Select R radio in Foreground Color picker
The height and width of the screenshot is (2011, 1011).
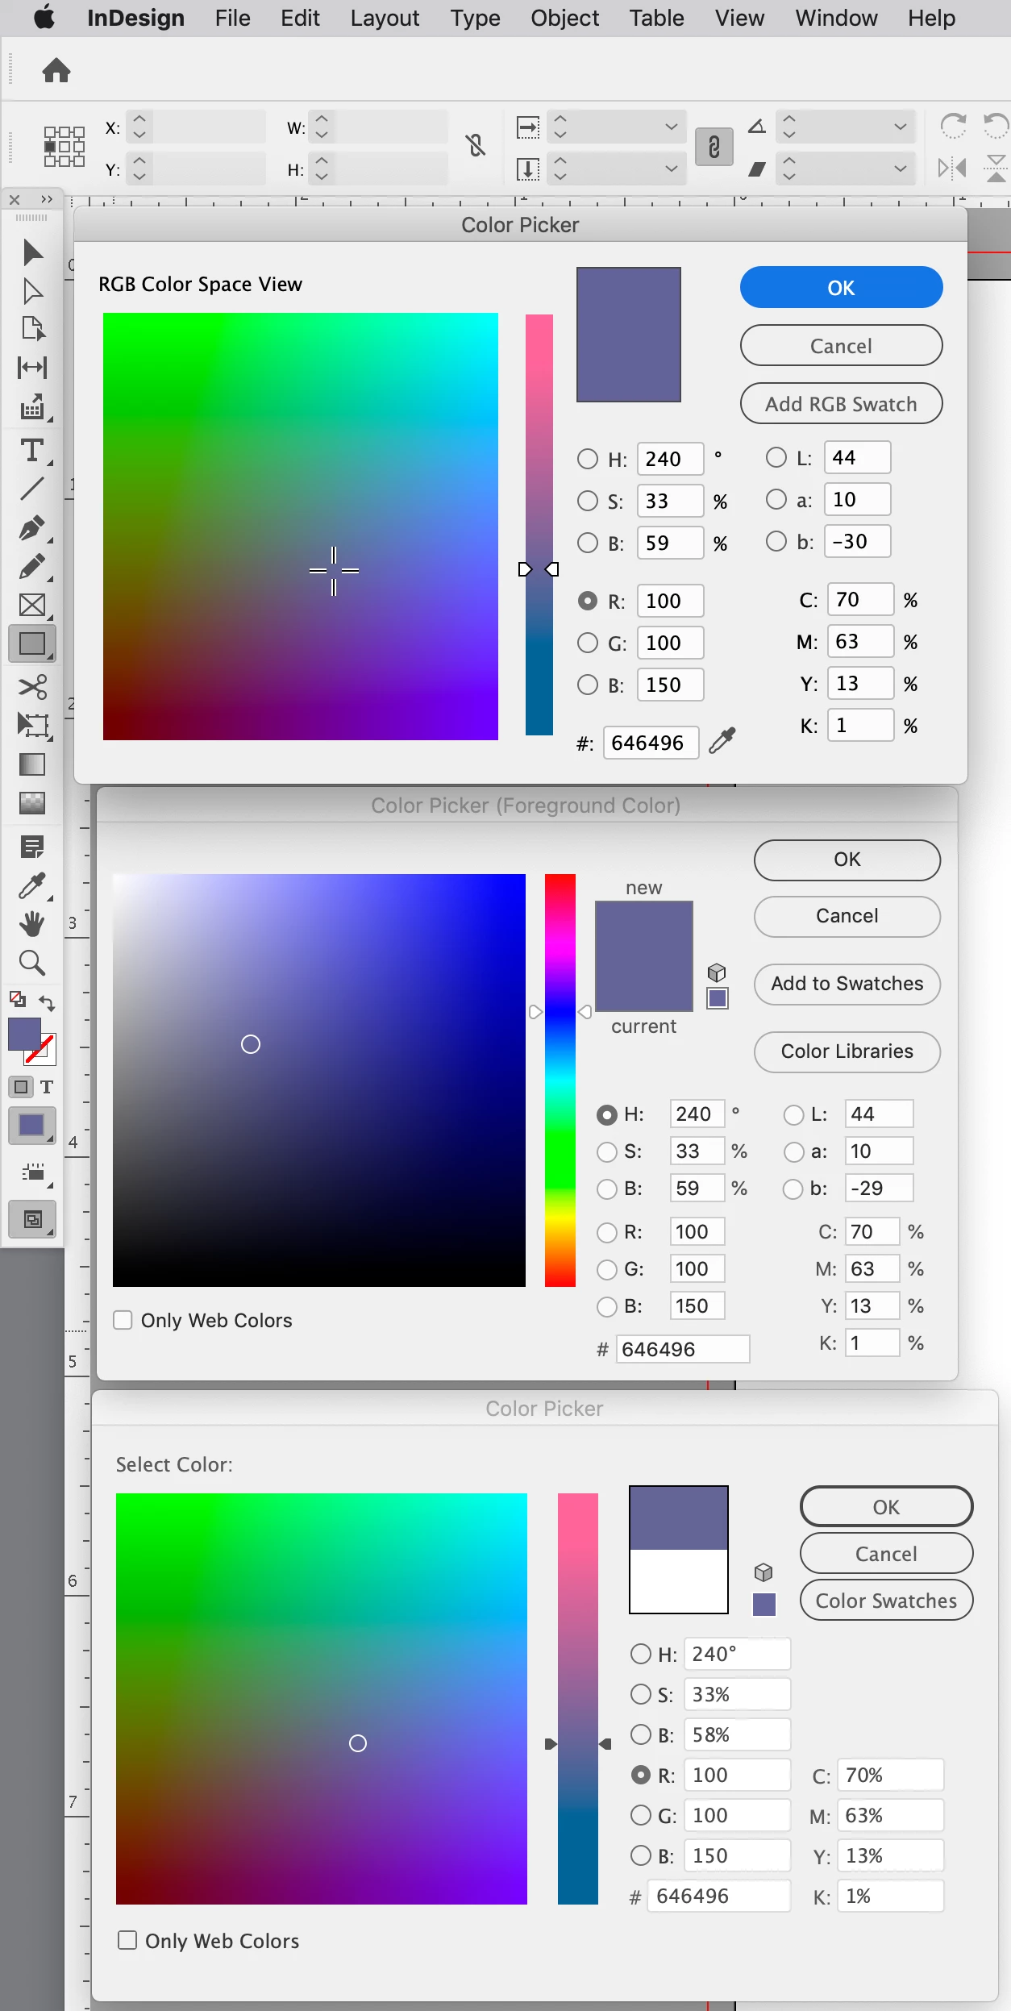click(607, 1233)
